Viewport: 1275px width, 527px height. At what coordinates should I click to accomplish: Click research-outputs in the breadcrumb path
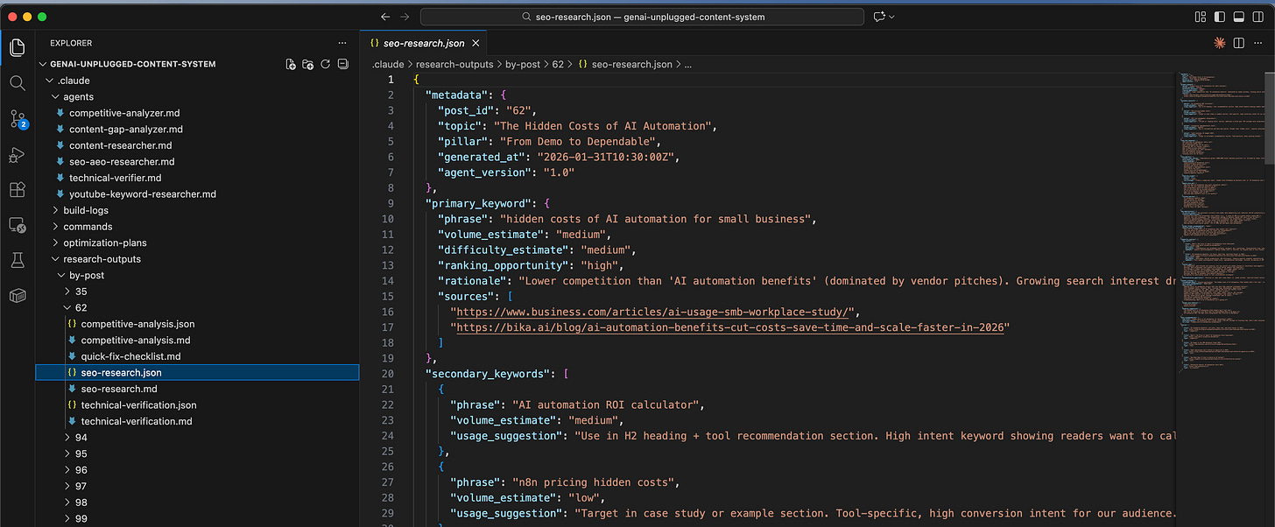453,64
